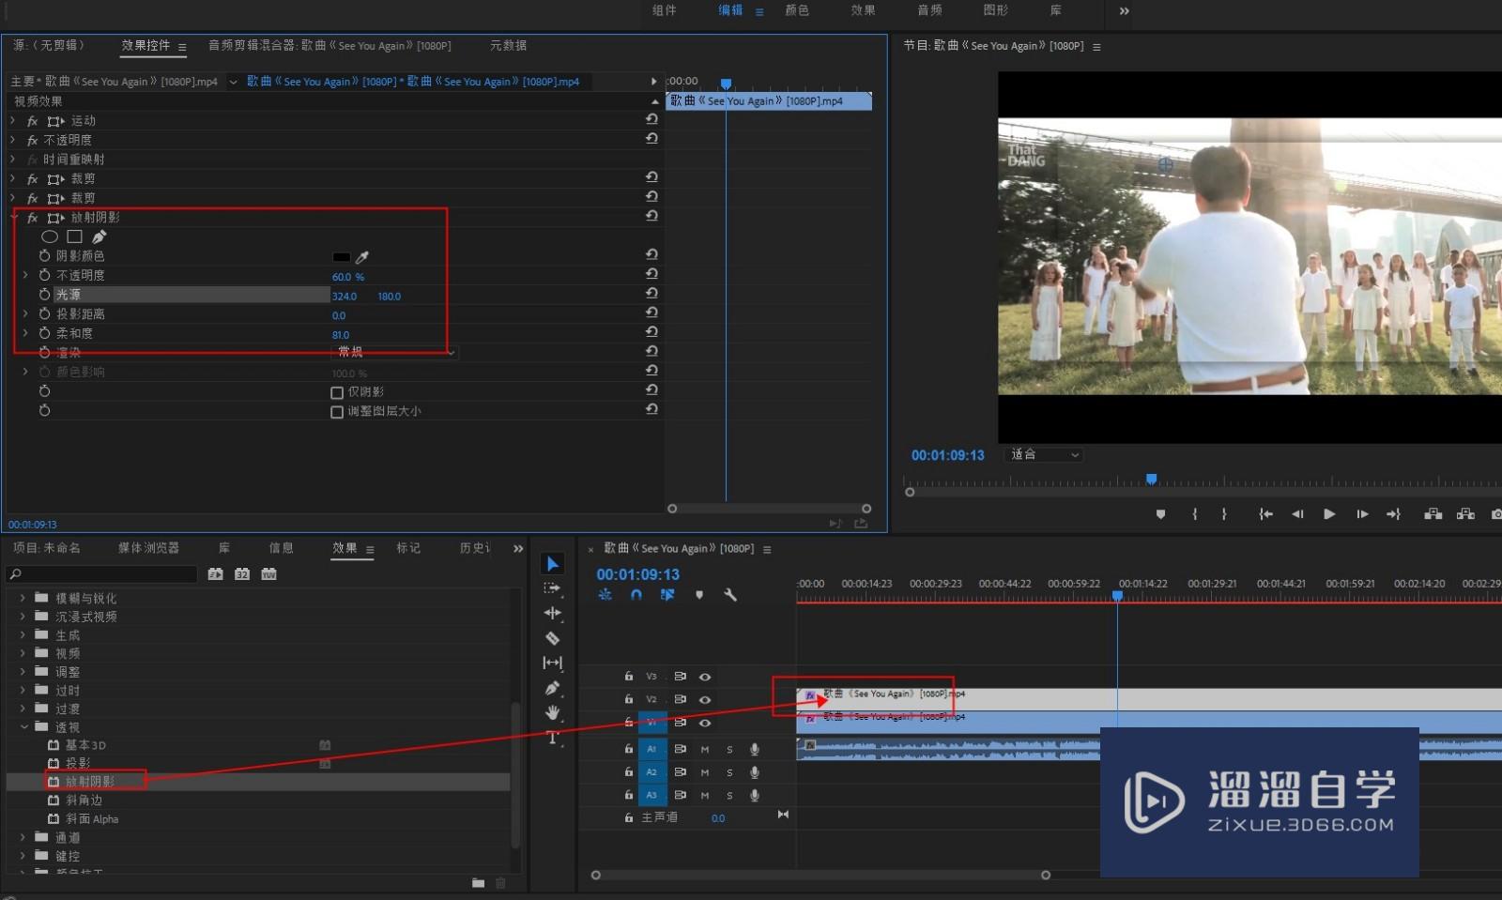Open 渲染 常规 dropdown
The image size is (1502, 900).
click(x=394, y=352)
